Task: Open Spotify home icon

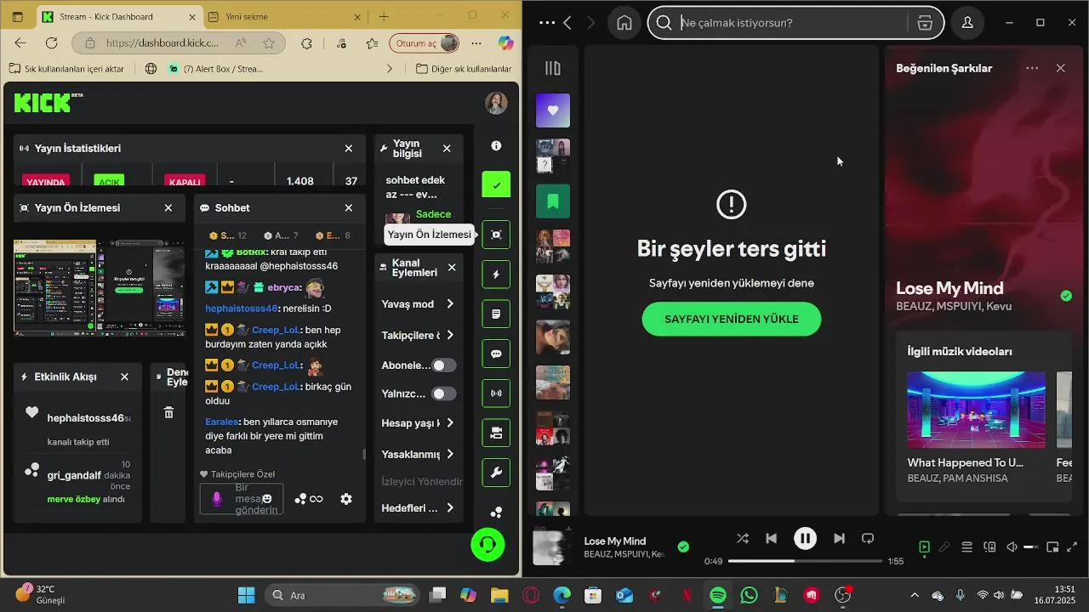Action: [624, 23]
